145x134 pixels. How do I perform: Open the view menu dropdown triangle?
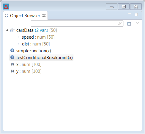(x=137, y=23)
